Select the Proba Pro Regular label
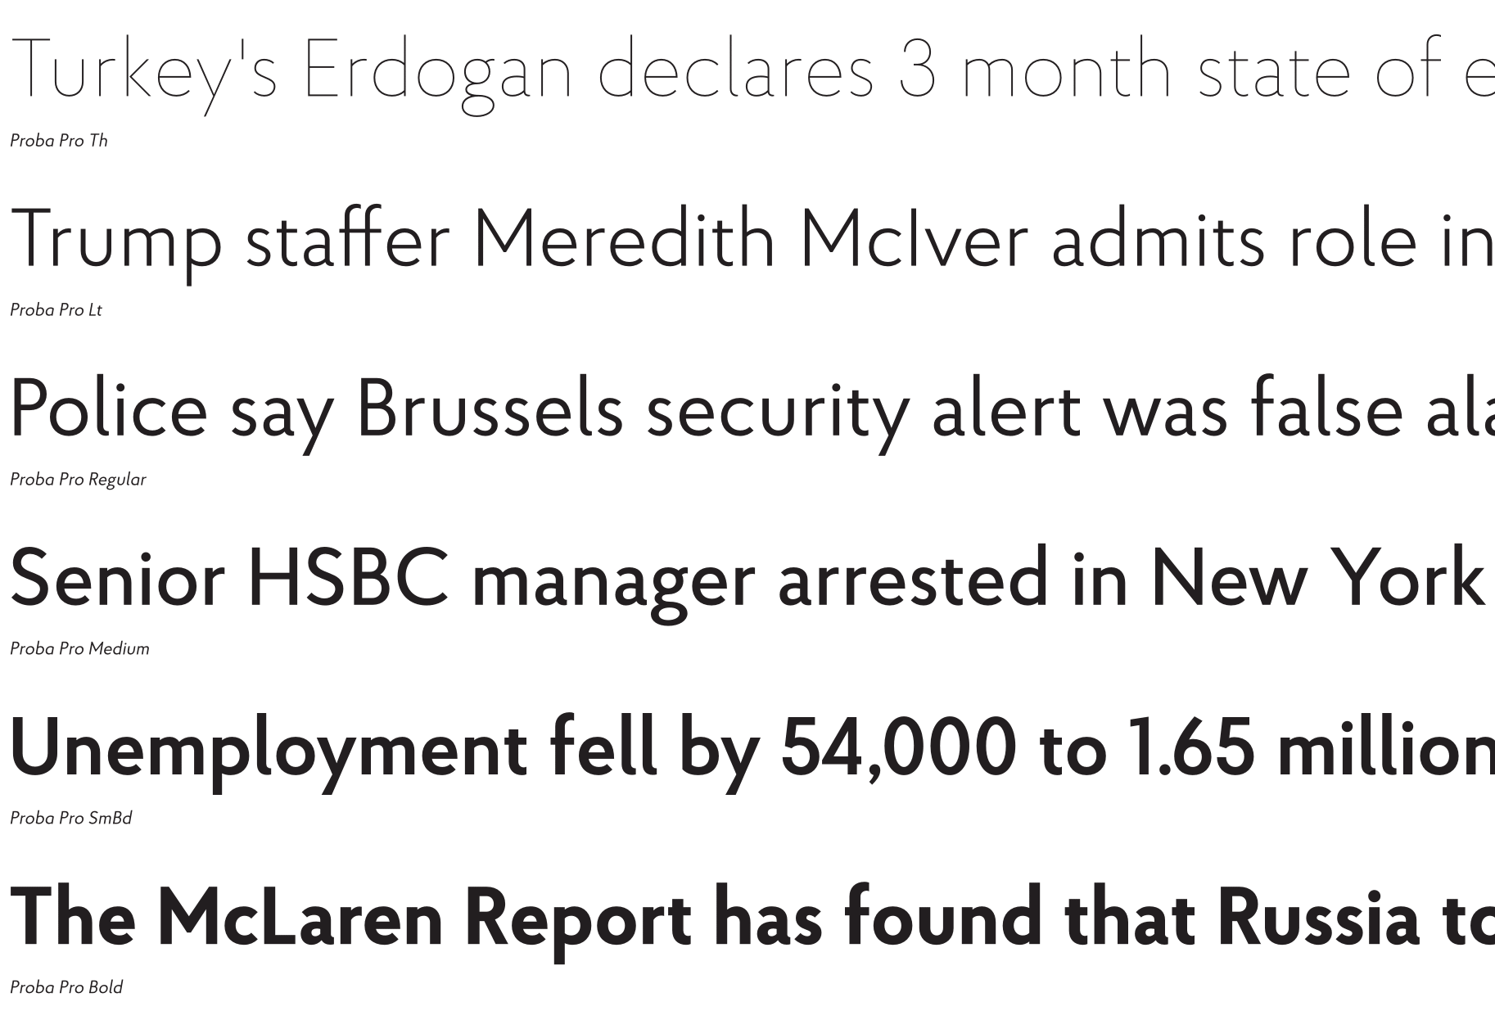The image size is (1495, 1020). [78, 480]
